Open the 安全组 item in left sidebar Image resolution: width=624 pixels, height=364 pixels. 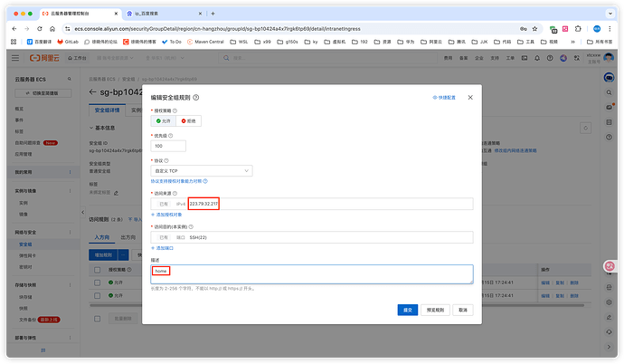coord(25,244)
